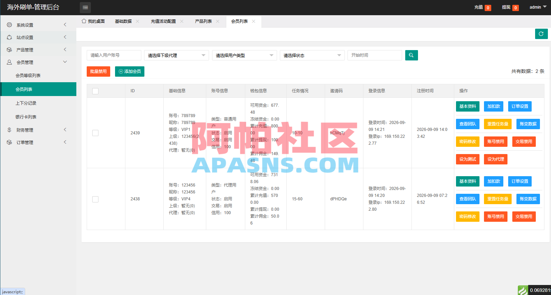The height and width of the screenshot is (295, 551).
Task: Focus the 请输入用户账号 input field
Action: tap(114, 55)
